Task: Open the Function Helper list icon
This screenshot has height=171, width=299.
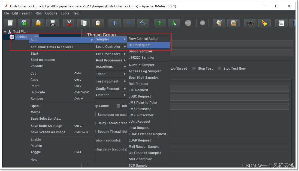Action: pos(282,23)
